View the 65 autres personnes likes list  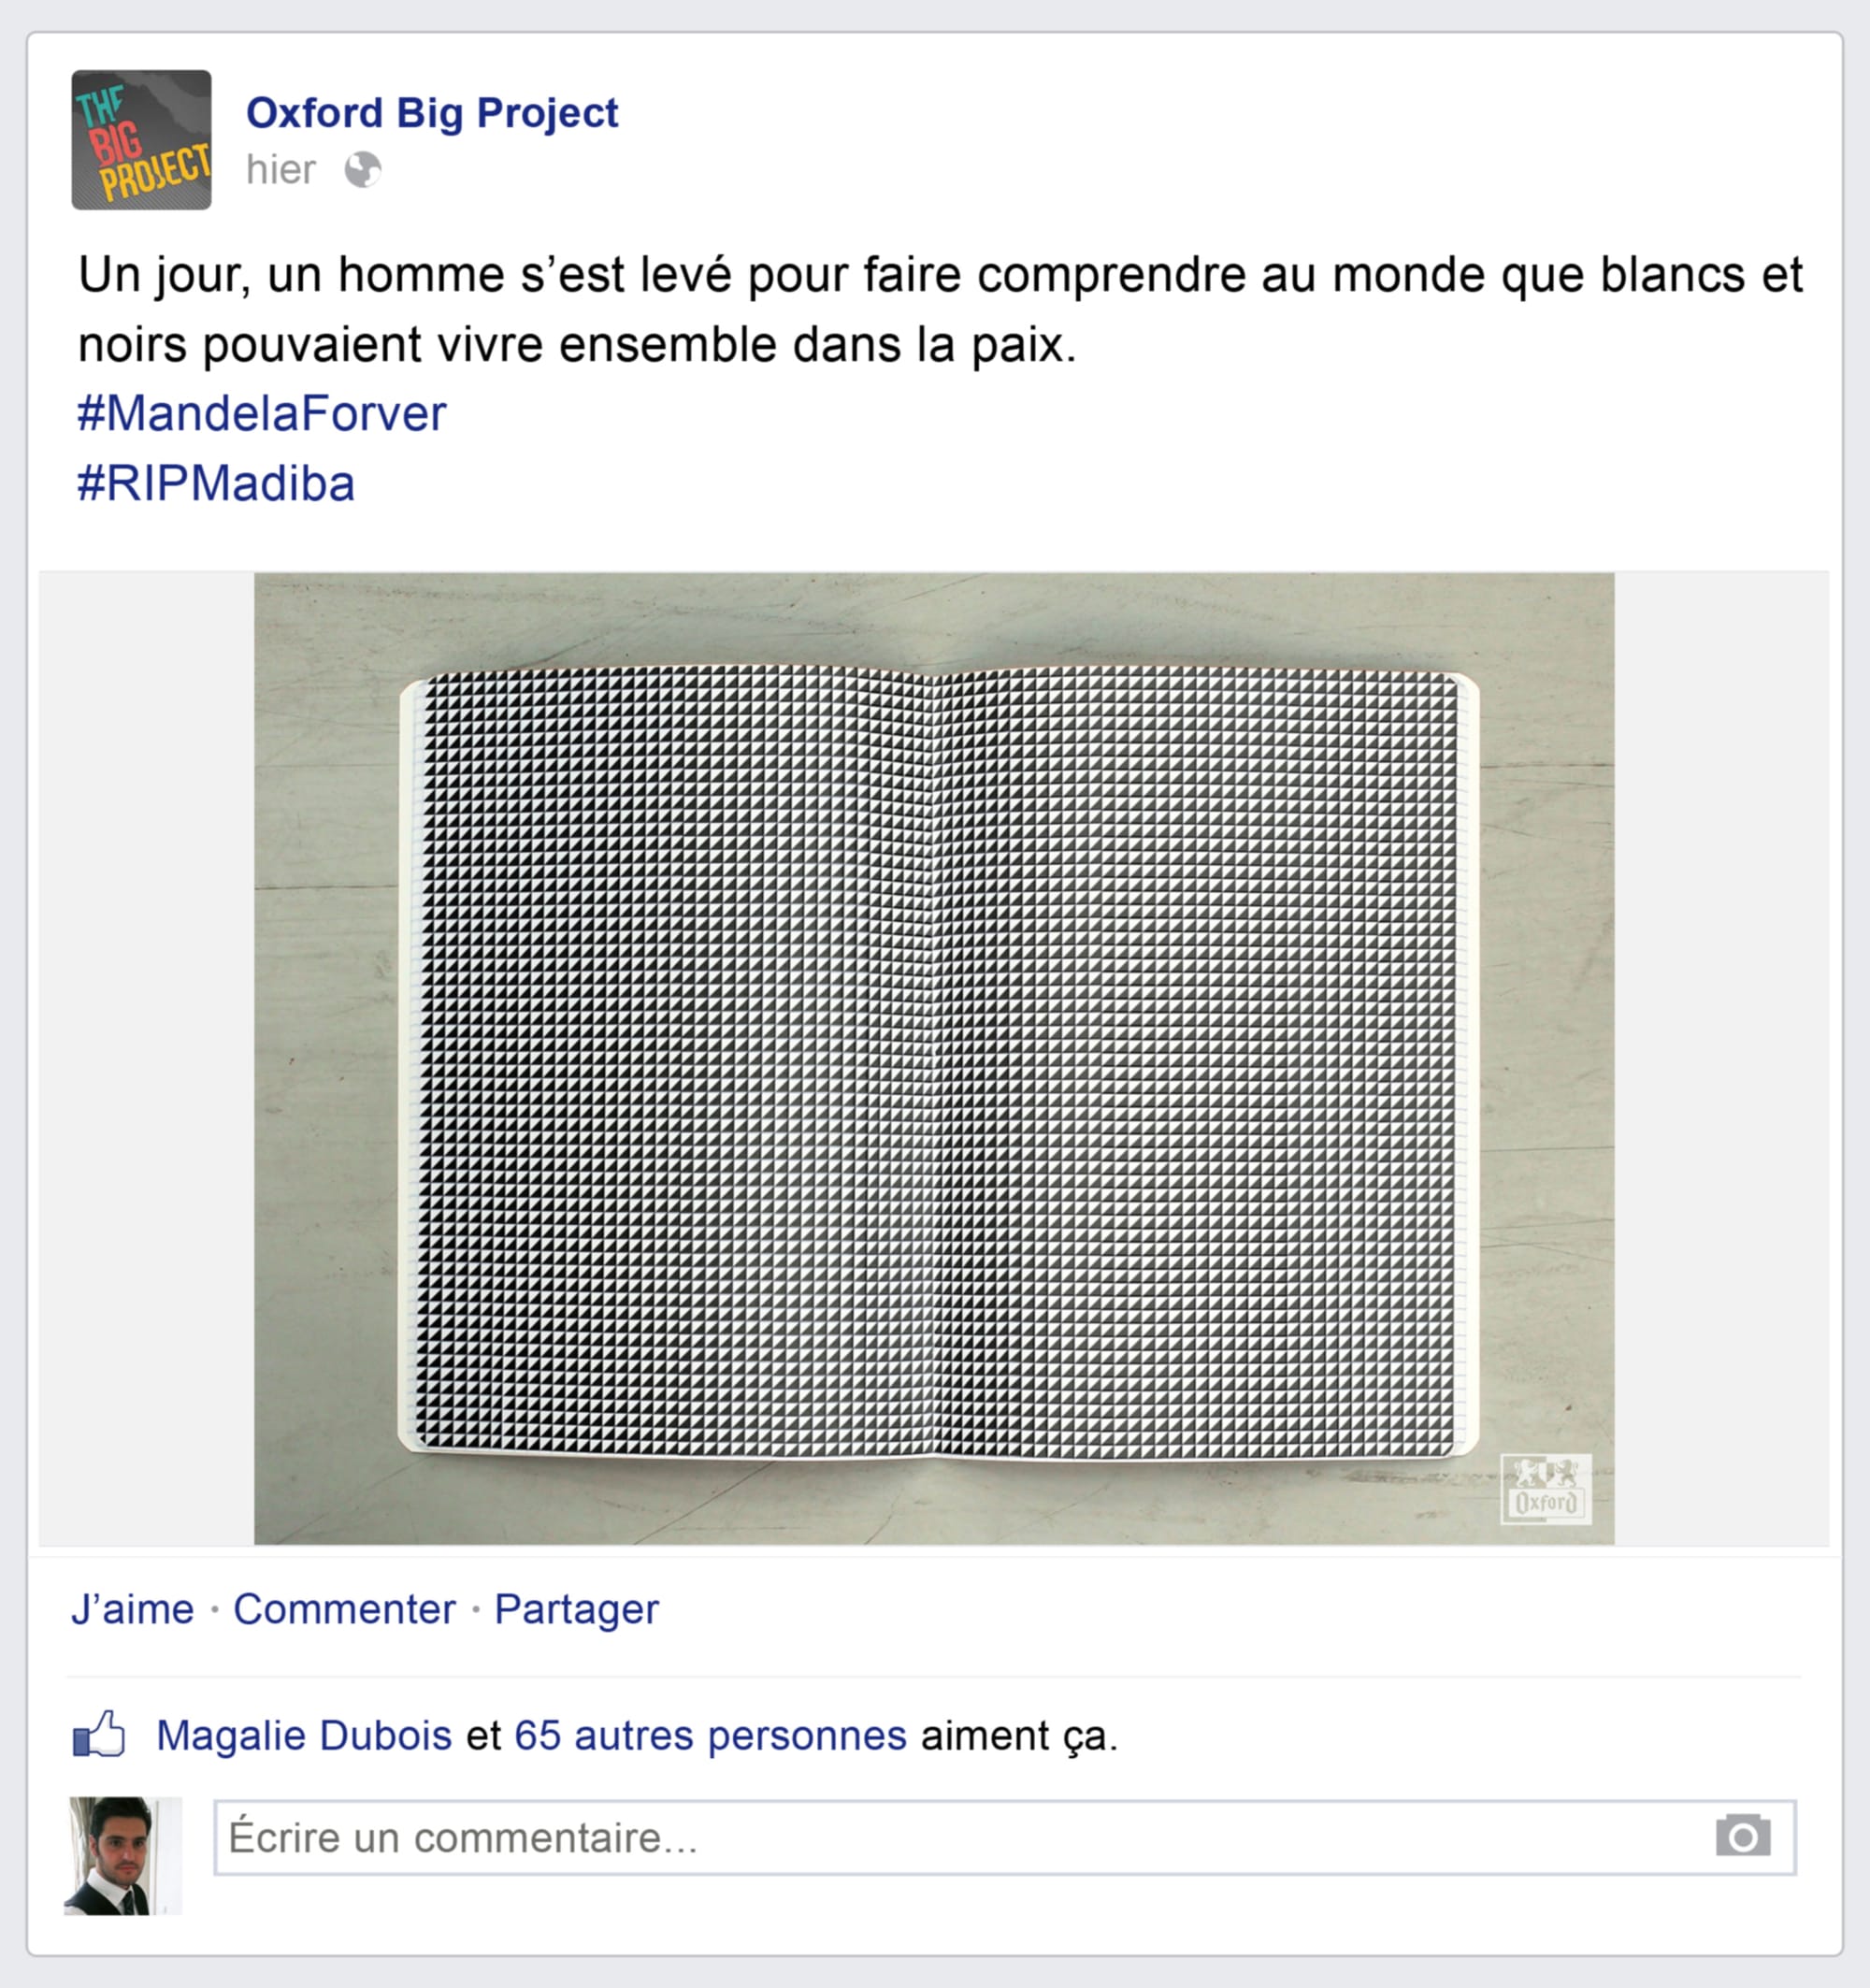coord(710,1735)
